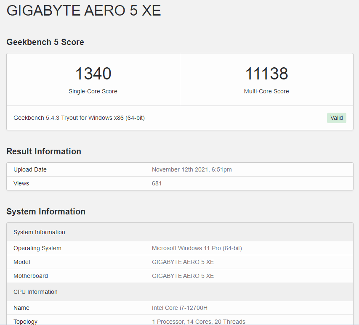359x325 pixels.
Task: Click the Intel Core i7-12700H processor name
Action: 180,308
